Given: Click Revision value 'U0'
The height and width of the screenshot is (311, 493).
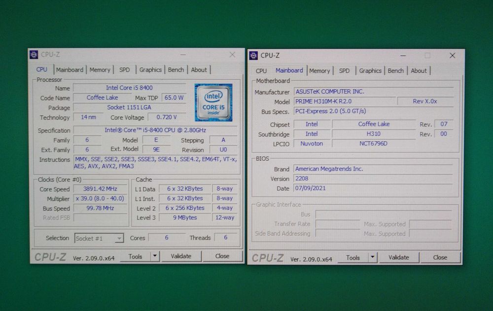Looking at the screenshot, I should coord(223,150).
